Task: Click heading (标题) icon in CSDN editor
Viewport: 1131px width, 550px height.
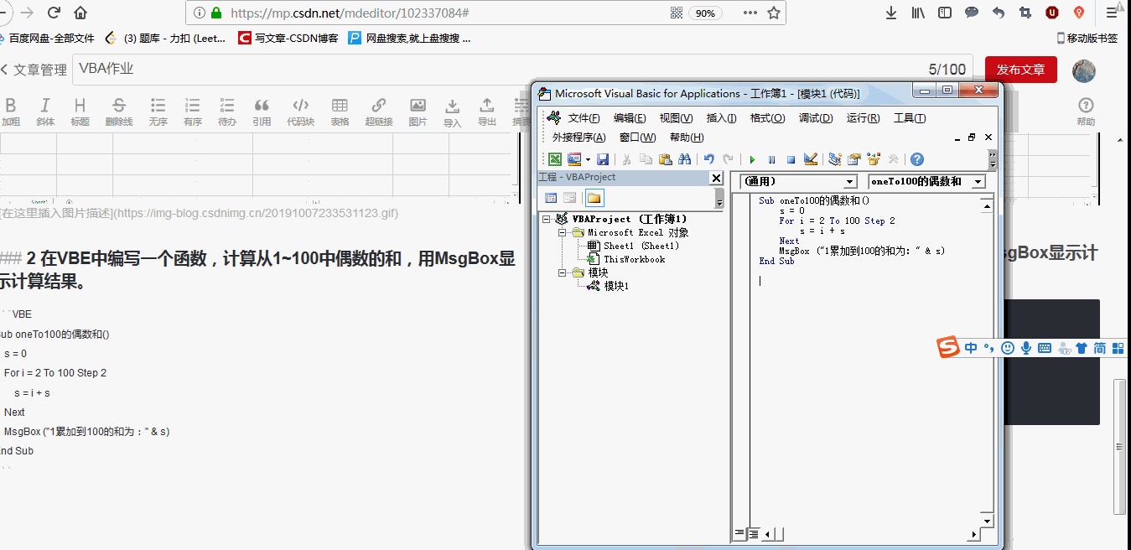Action: (80, 112)
